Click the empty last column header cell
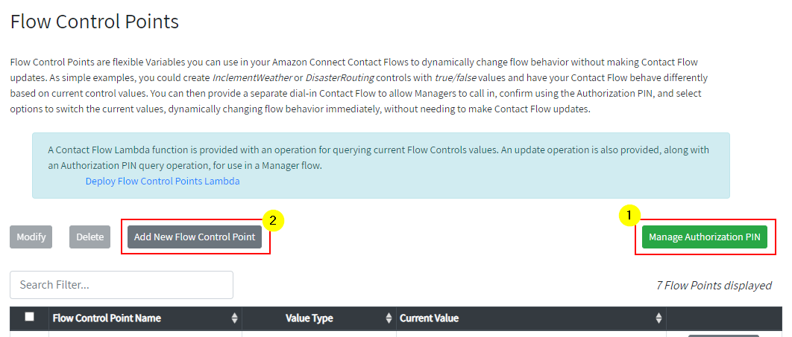 click(724, 318)
